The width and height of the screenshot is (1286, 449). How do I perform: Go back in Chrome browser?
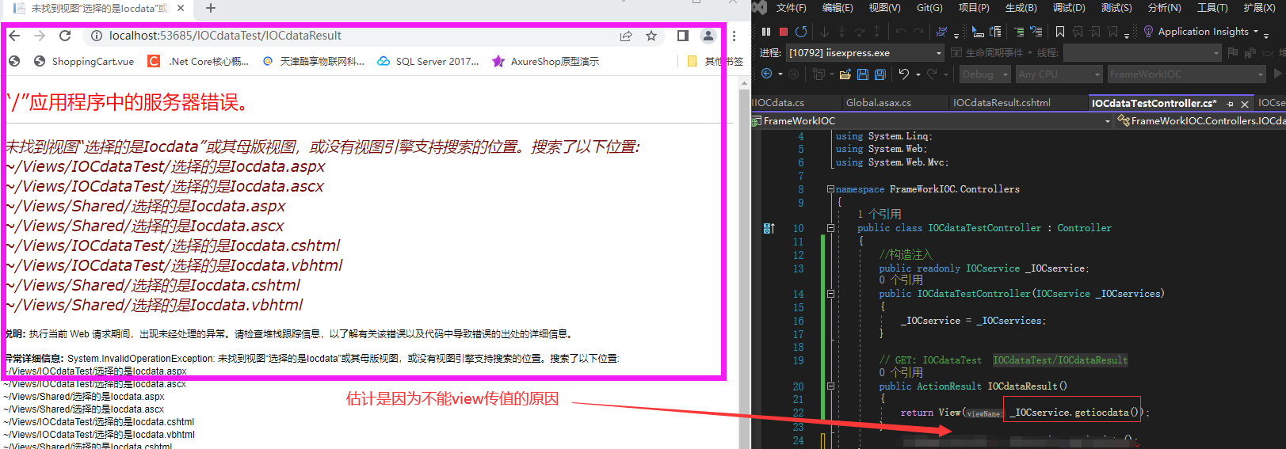(14, 36)
